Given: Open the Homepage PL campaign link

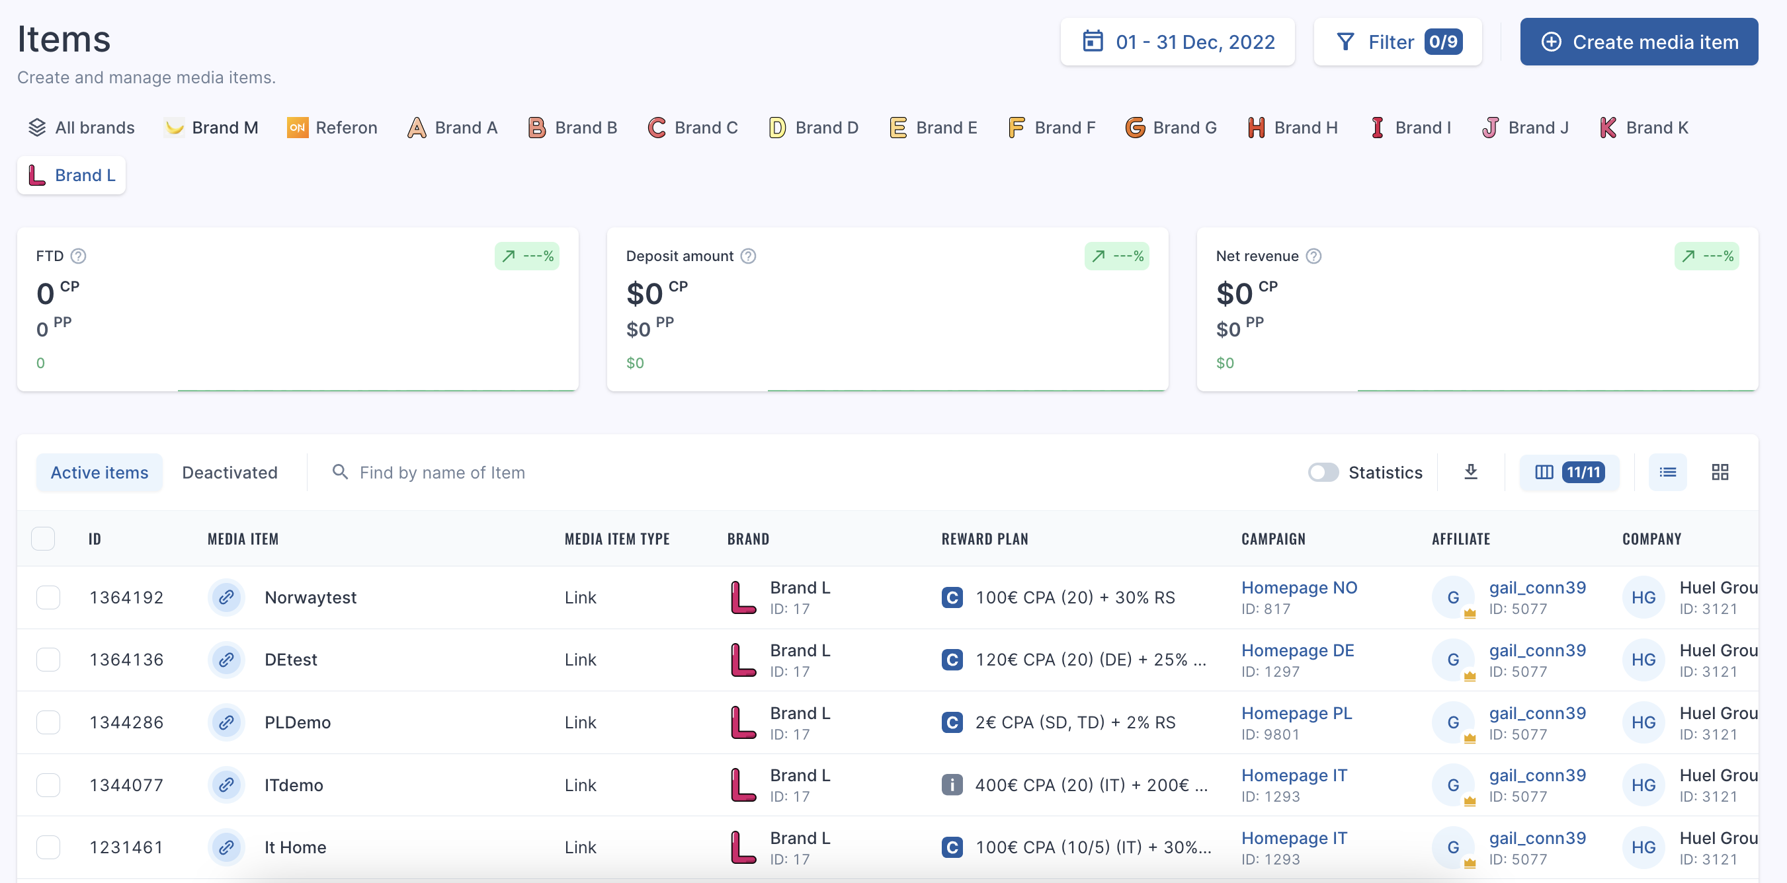Looking at the screenshot, I should [1296, 712].
